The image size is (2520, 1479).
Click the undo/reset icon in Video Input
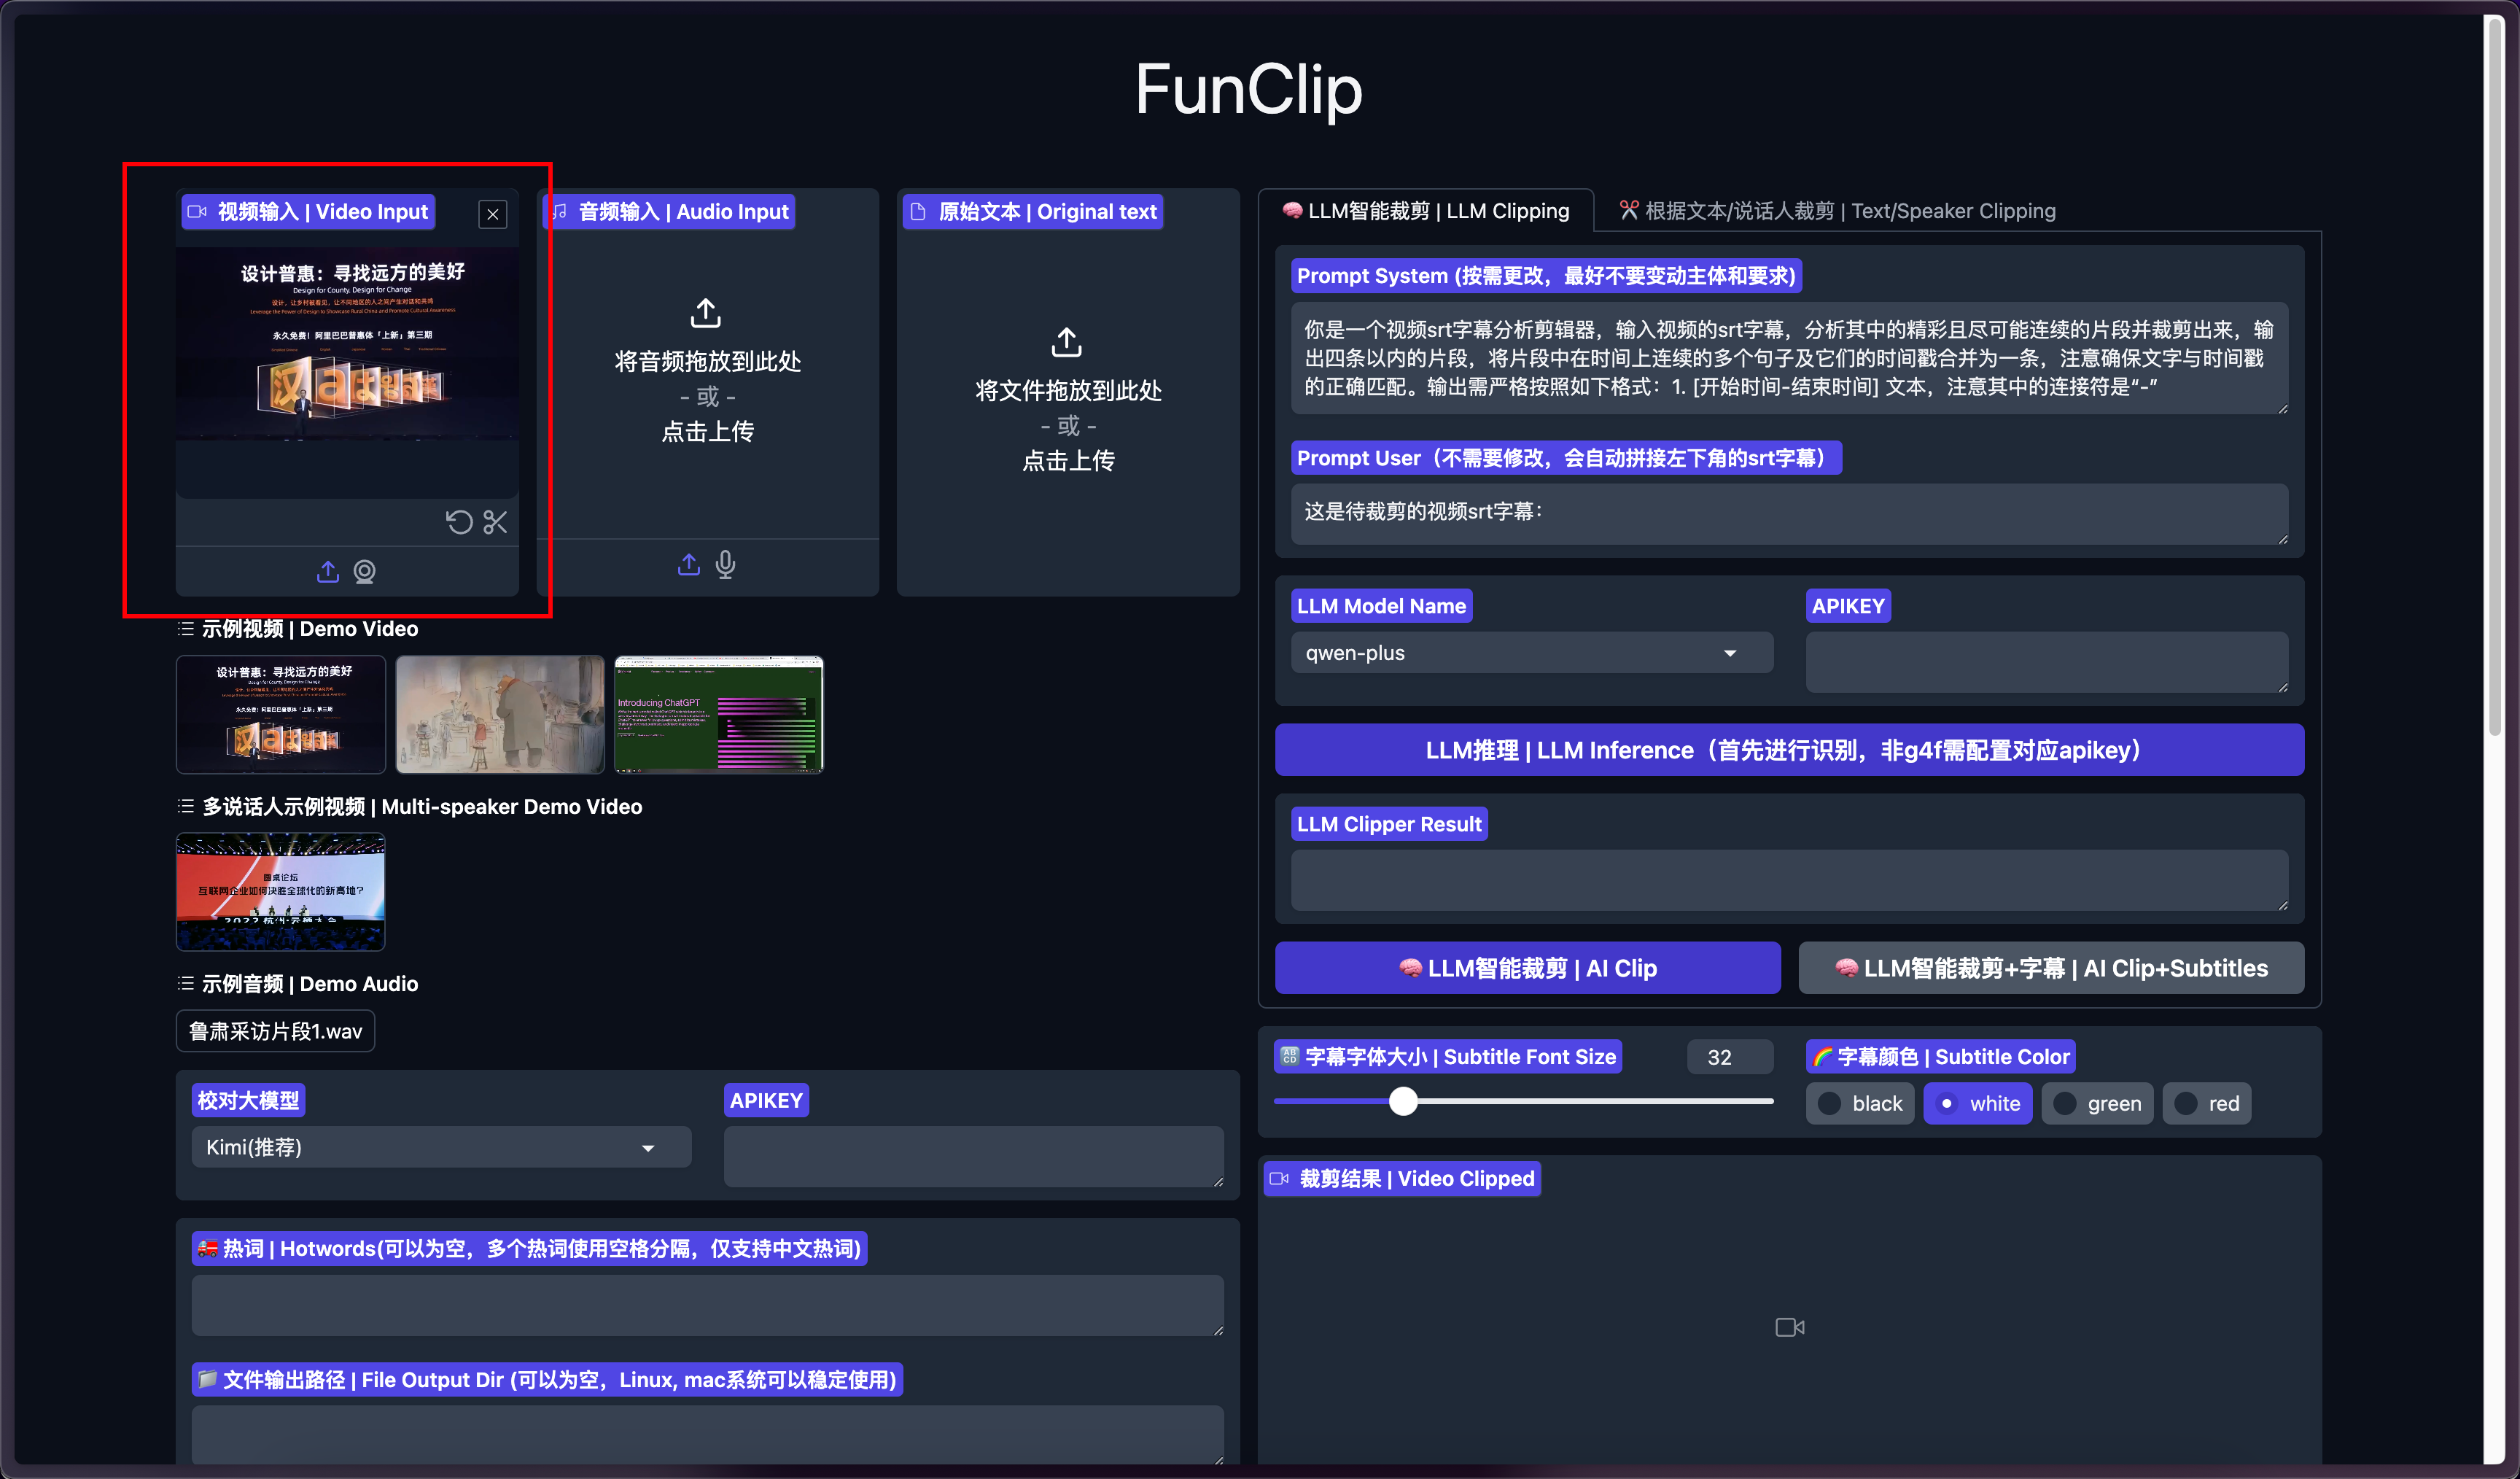(x=459, y=522)
